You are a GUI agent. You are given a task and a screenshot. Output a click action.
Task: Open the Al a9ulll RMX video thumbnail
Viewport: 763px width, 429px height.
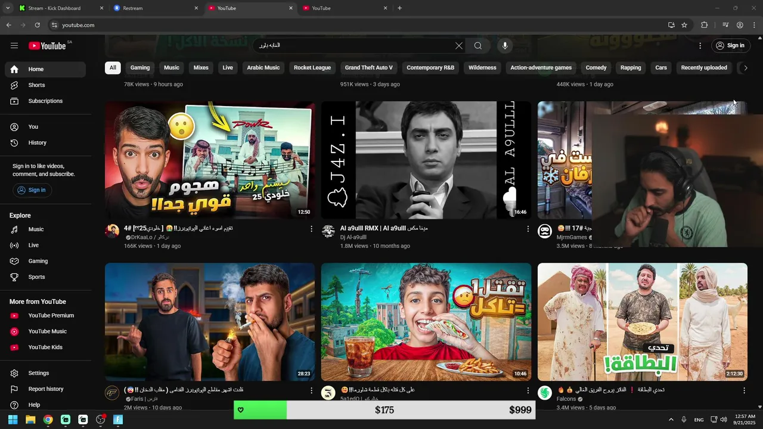426,160
